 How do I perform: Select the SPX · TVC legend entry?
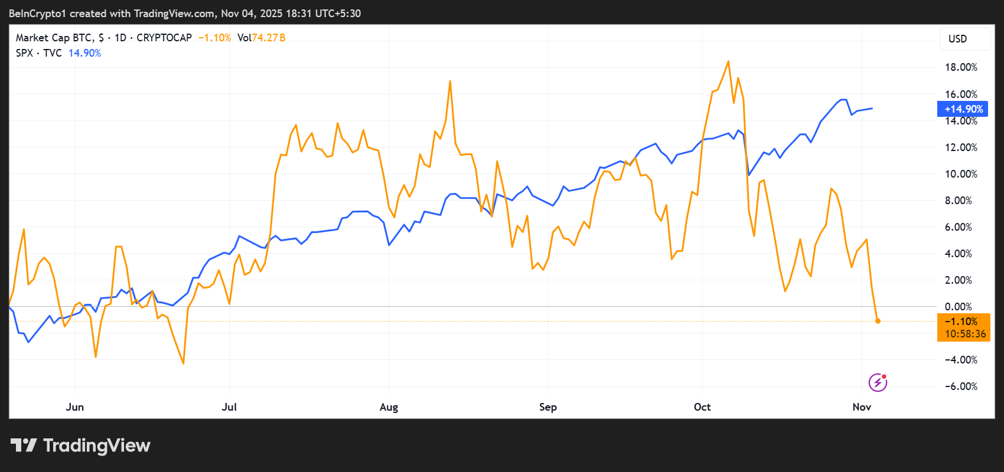pos(38,53)
